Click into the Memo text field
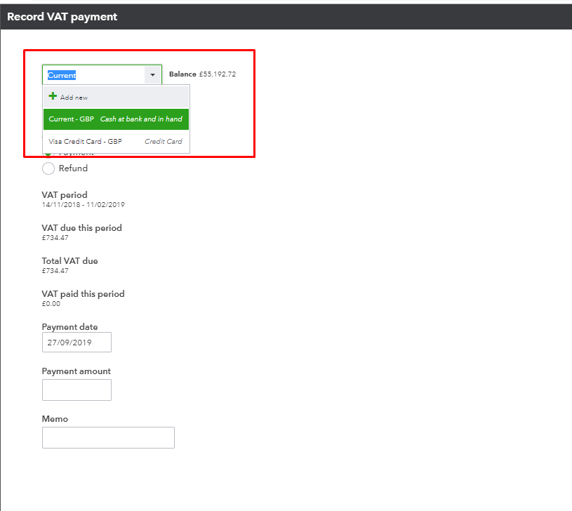 coord(108,437)
